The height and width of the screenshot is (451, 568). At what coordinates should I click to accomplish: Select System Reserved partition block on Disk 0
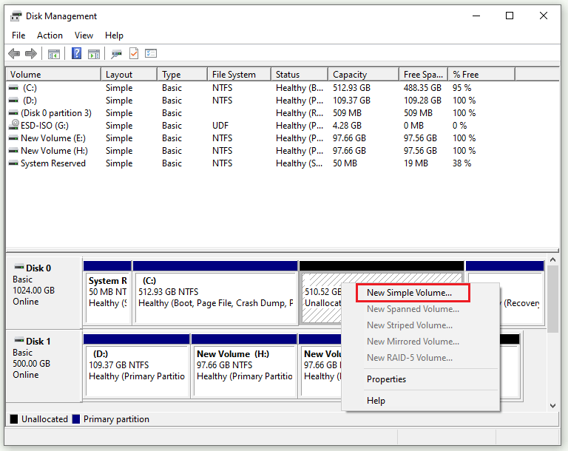coord(107,293)
